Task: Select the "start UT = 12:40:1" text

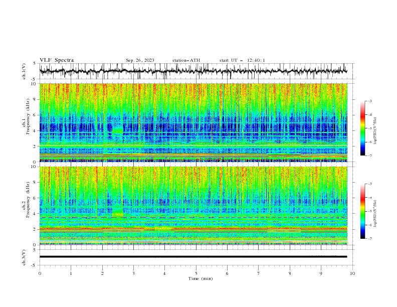Action: coord(242,60)
